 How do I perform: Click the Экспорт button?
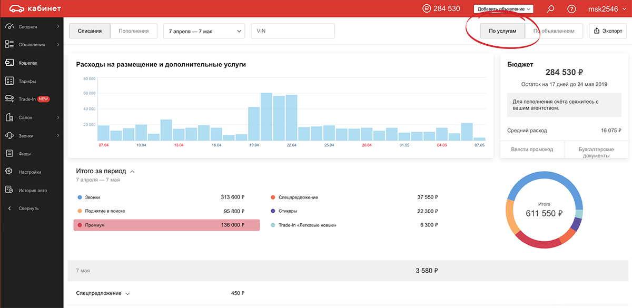pos(608,31)
